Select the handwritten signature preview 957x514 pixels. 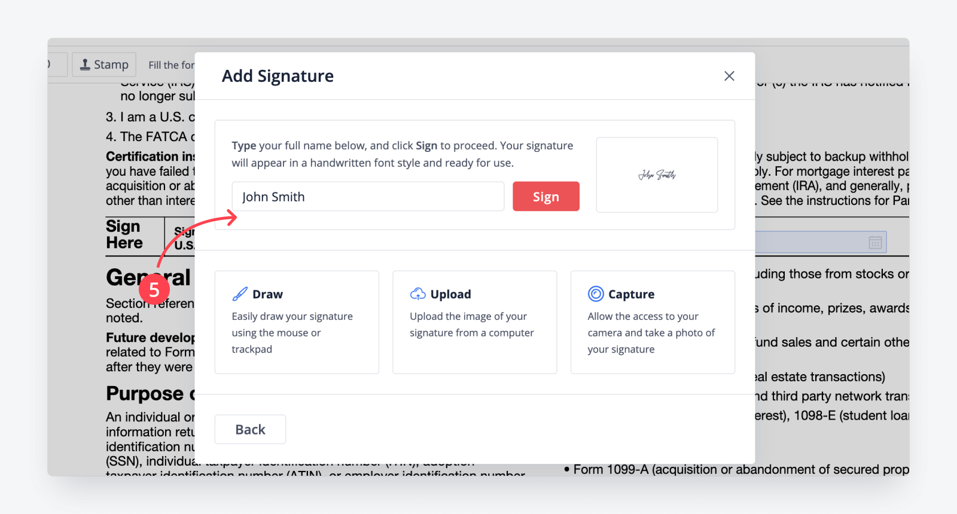pos(656,175)
